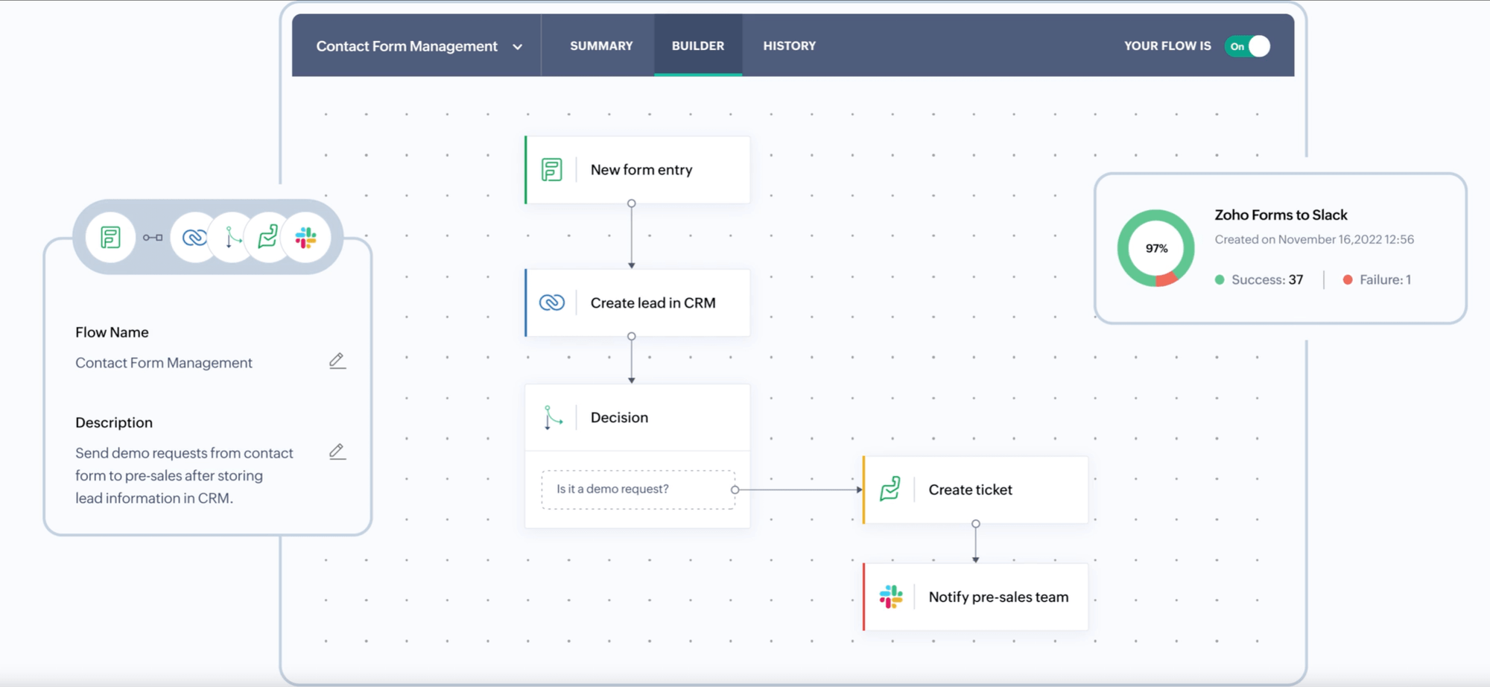Click the Zoho Desk icon in Create ticket
Screen dimensions: 1490x687
(890, 490)
